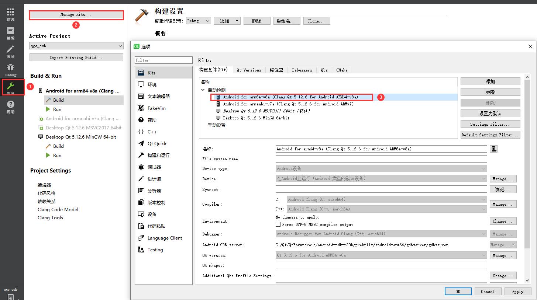Open the Language Client options category
The image size is (537, 300).
(x=163, y=238)
